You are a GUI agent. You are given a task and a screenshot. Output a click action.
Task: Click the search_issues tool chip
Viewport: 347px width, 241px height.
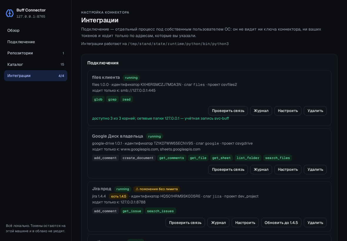(161, 211)
